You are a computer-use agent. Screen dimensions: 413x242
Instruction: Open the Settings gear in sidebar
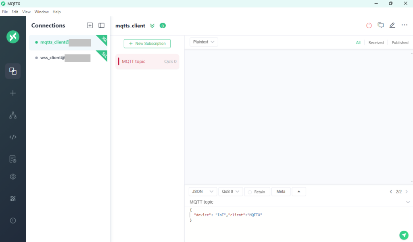tap(13, 177)
